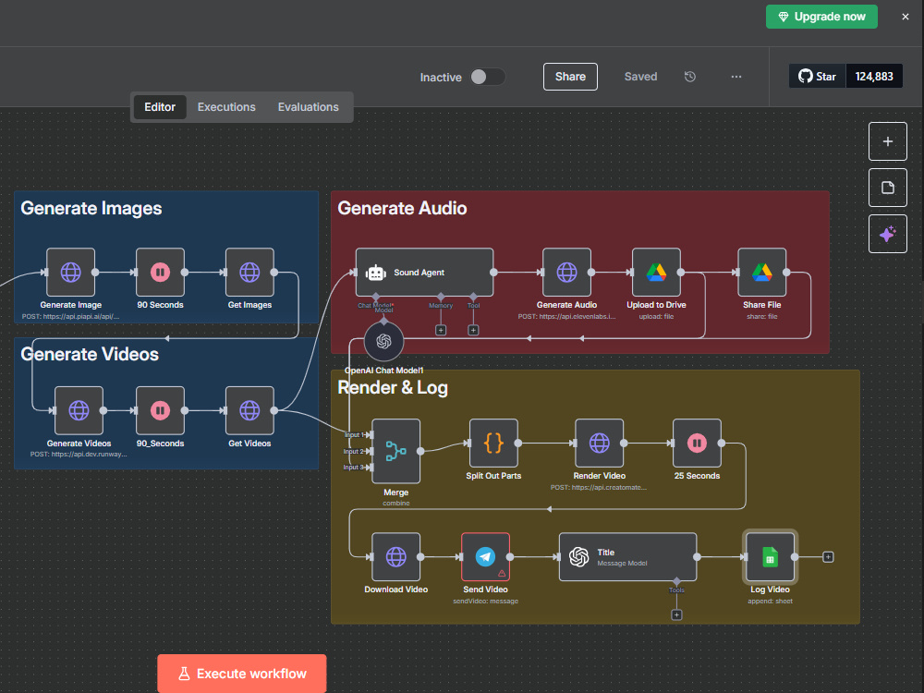Image resolution: width=924 pixels, height=693 pixels.
Task: Toggle the Inactive workflow switch
Action: click(487, 78)
